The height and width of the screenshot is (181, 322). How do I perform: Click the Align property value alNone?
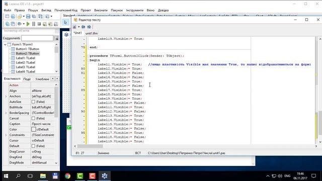click(x=37, y=90)
